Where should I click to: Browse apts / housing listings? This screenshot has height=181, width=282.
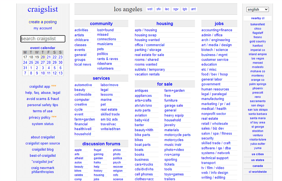(x=146, y=30)
